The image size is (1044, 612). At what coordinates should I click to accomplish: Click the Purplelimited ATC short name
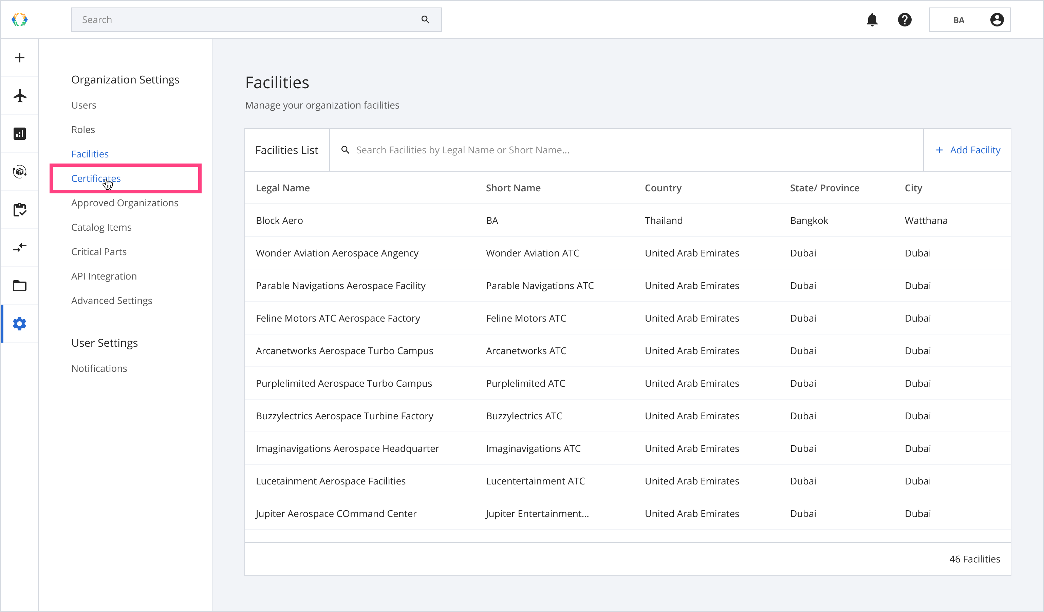coord(525,383)
